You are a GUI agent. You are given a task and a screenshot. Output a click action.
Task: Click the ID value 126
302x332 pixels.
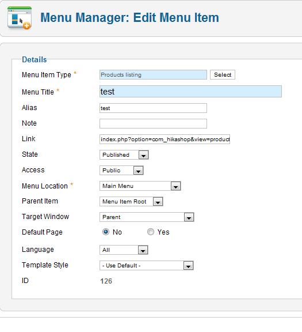pyautogui.click(x=106, y=281)
